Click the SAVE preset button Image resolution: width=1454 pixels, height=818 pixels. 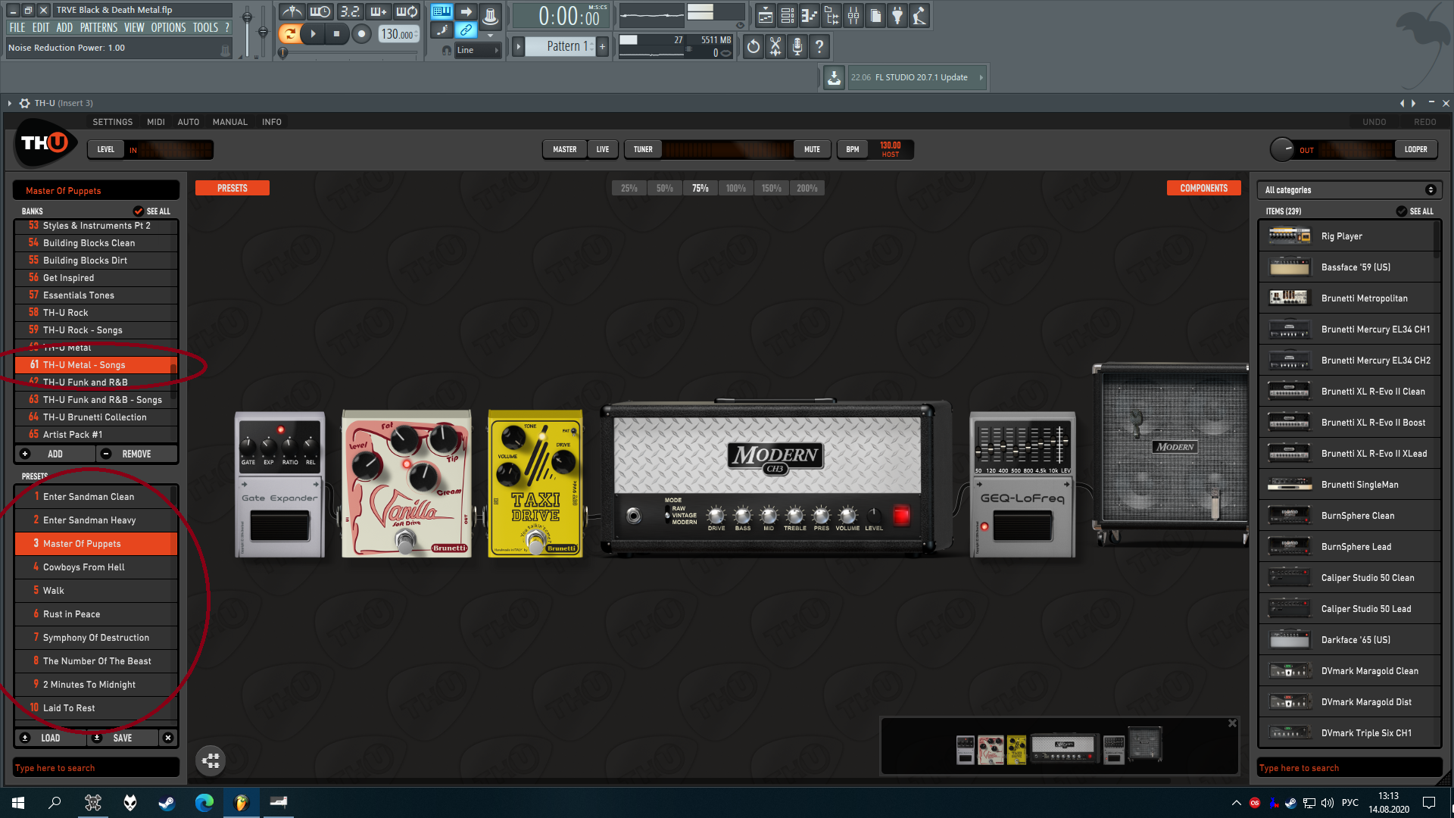[123, 738]
